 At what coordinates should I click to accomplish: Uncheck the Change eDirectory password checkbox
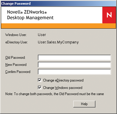point(40,80)
